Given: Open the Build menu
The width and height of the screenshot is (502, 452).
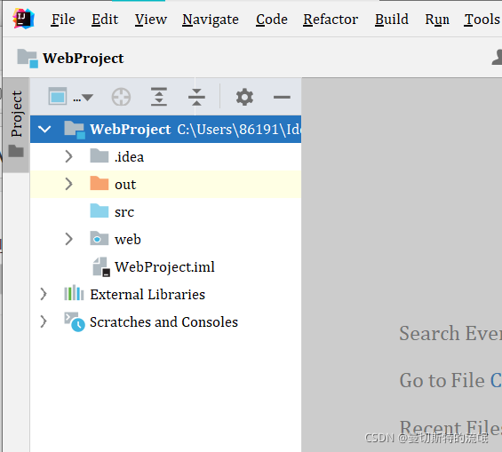Looking at the screenshot, I should pos(392,20).
